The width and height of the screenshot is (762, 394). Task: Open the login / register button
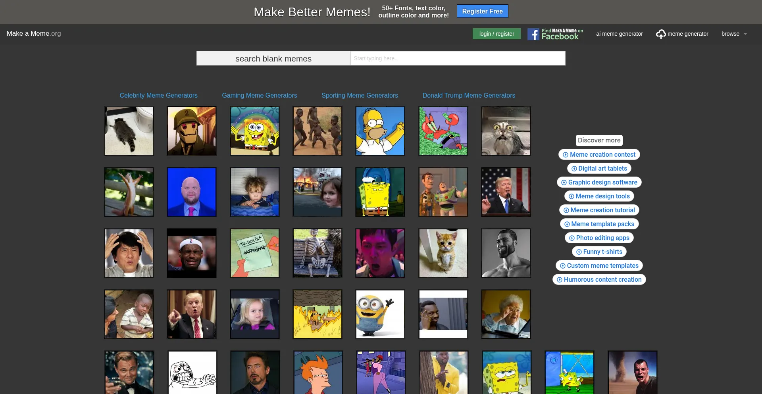tap(496, 34)
